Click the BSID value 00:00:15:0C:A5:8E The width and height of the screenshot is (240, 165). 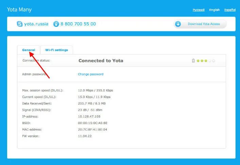pos(92,123)
